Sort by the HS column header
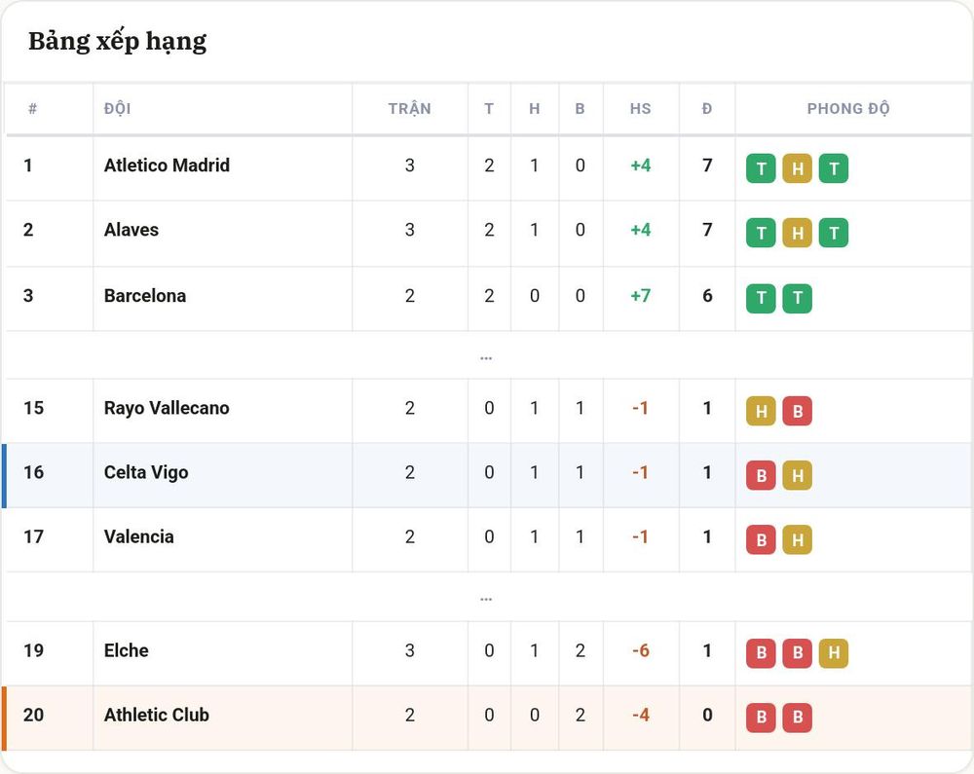 (x=641, y=109)
